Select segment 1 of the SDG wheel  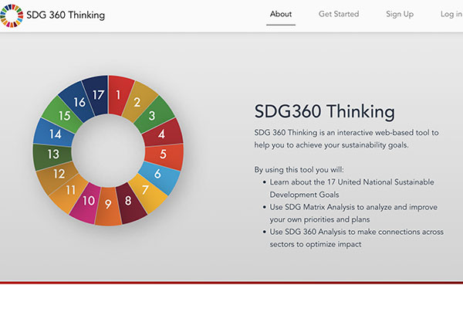click(119, 95)
